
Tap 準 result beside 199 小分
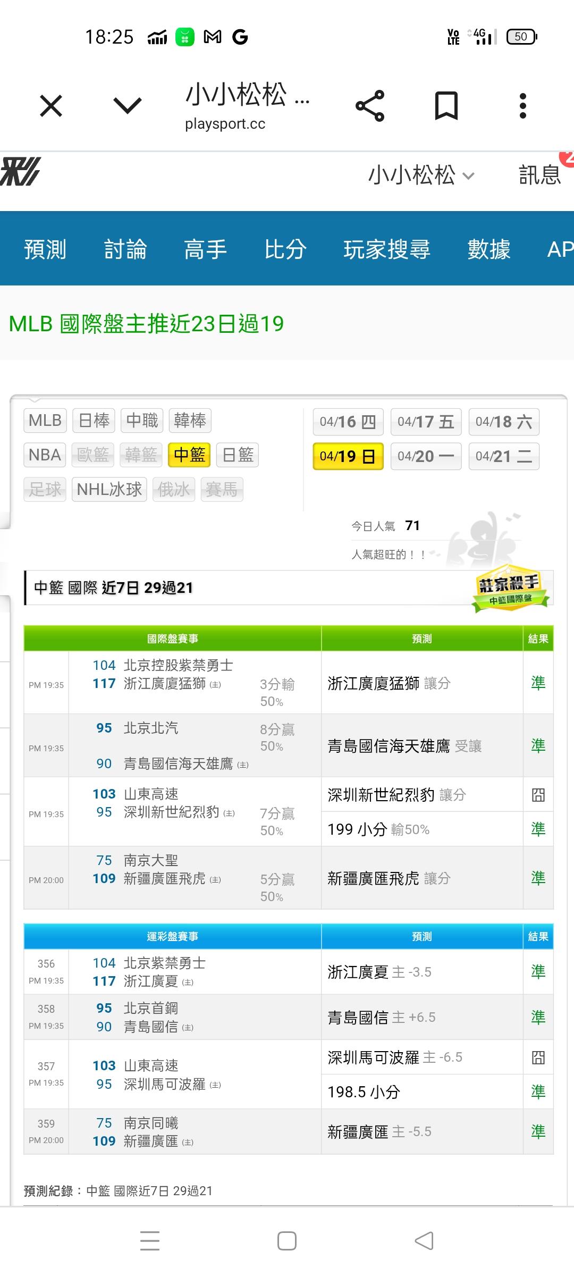tap(538, 829)
